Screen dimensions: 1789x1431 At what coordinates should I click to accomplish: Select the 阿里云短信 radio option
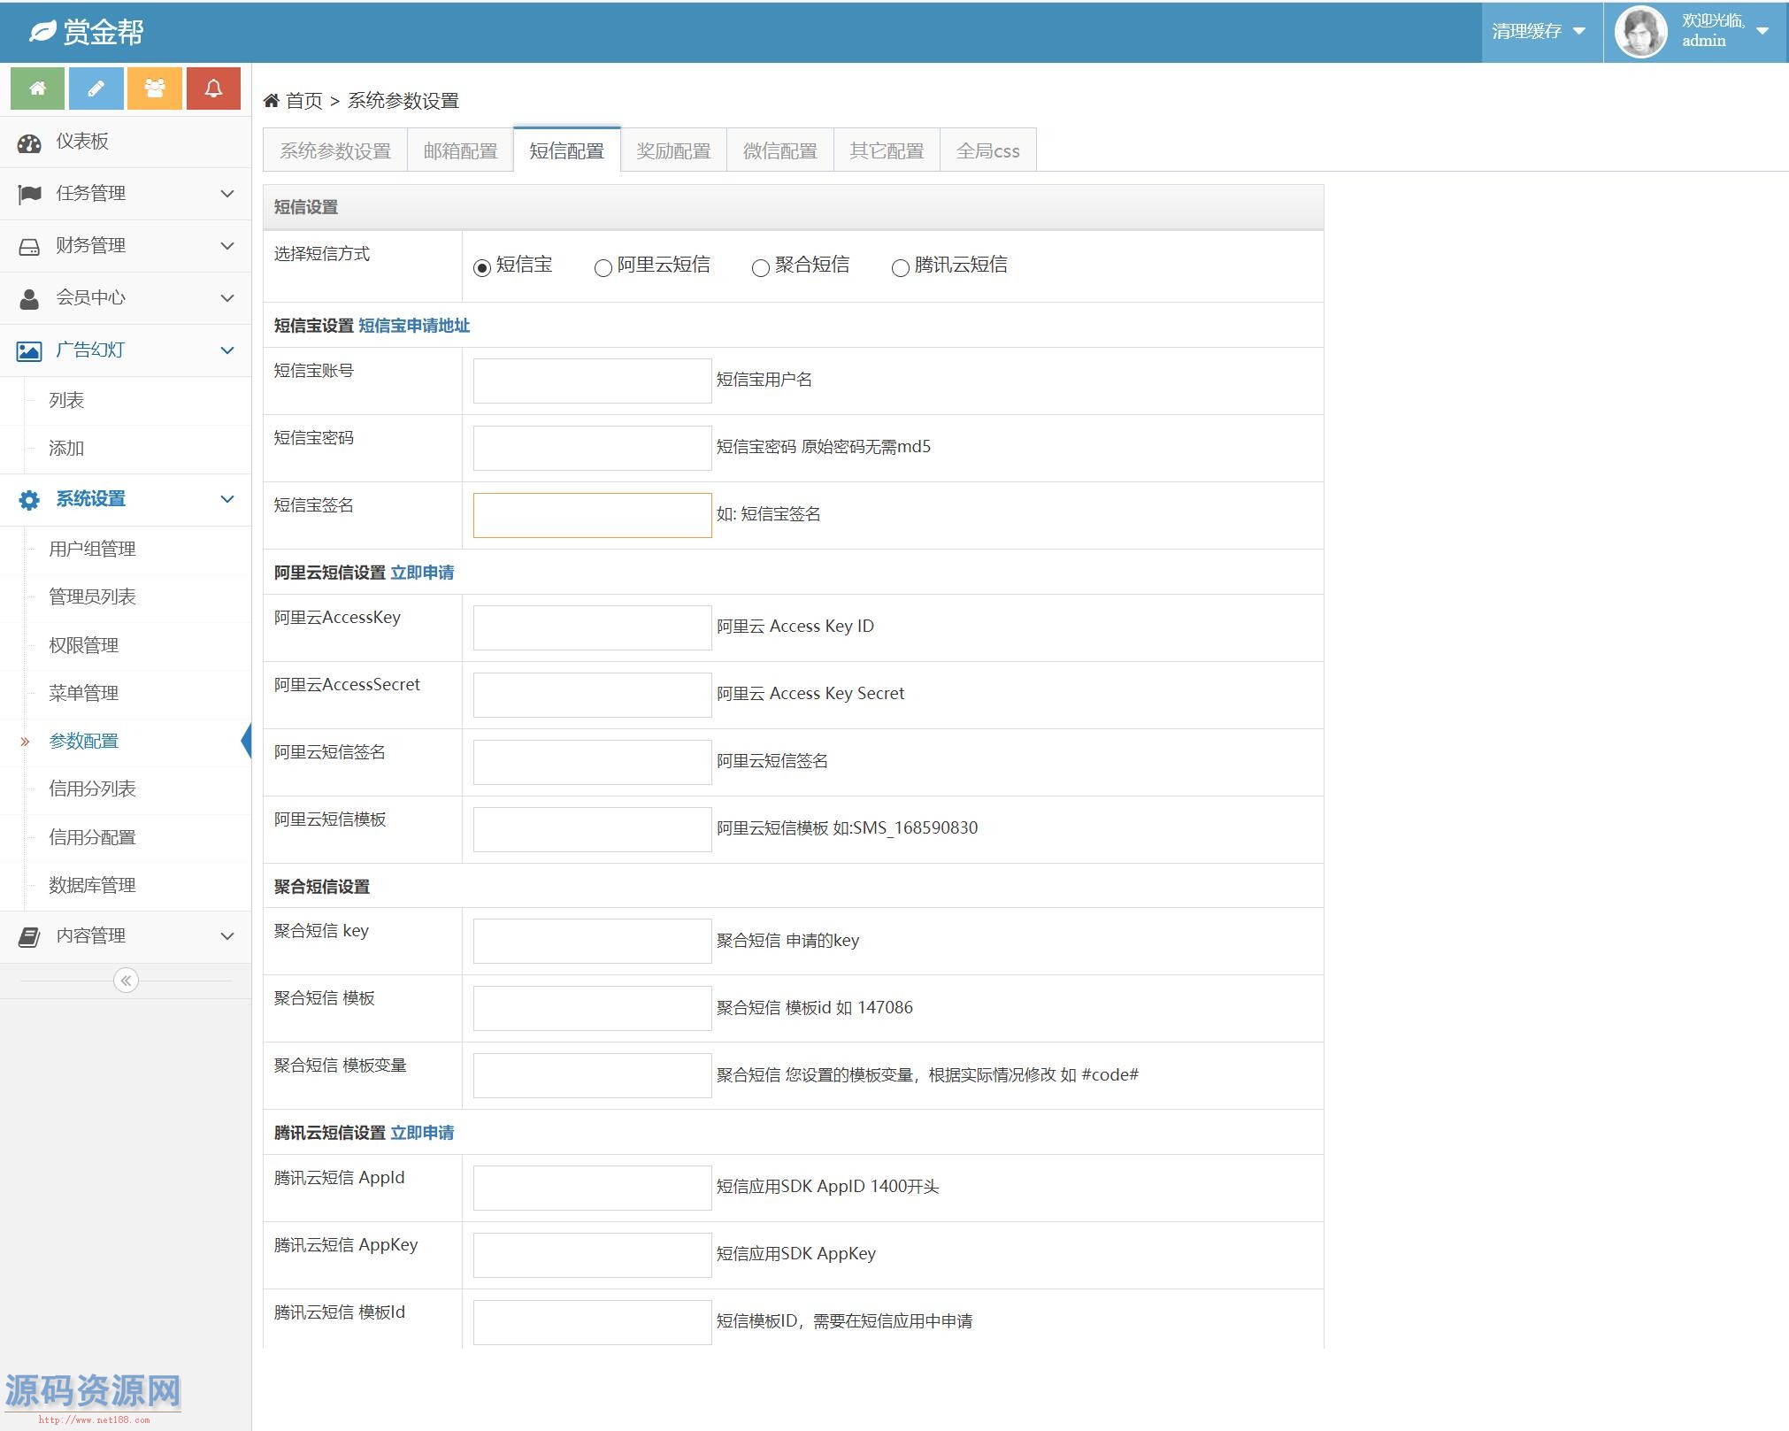point(603,268)
